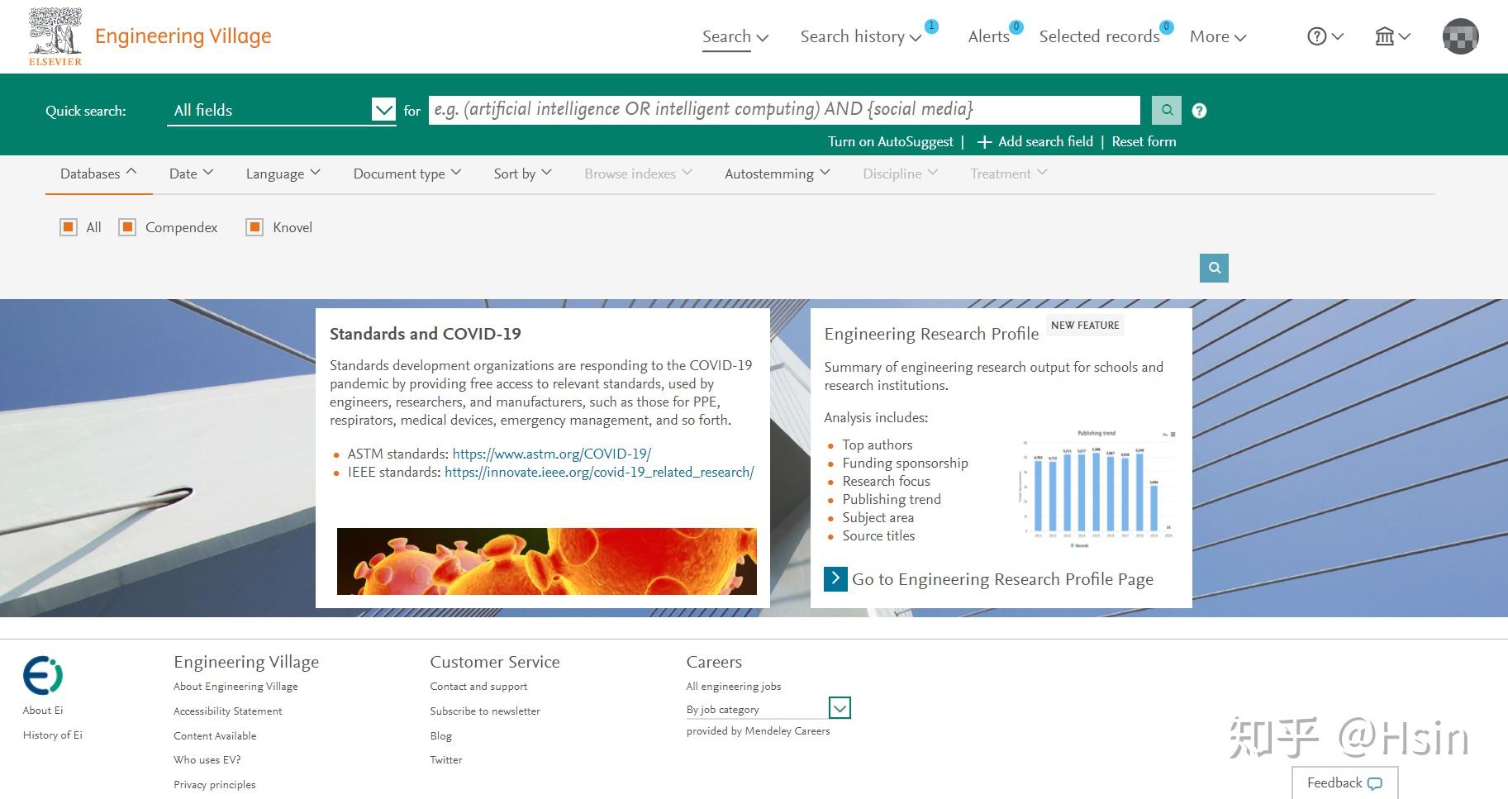Go to Engineering Research Profile Page
Viewport: 1508px width, 799px height.
click(1002, 579)
